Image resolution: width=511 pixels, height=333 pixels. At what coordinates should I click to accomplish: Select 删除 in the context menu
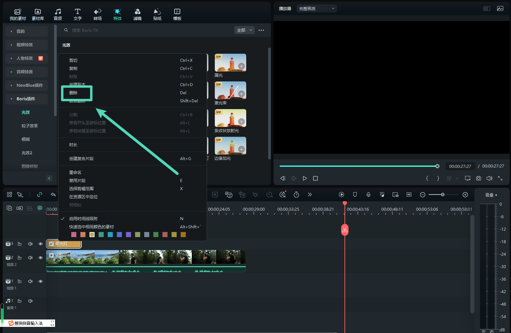(73, 93)
